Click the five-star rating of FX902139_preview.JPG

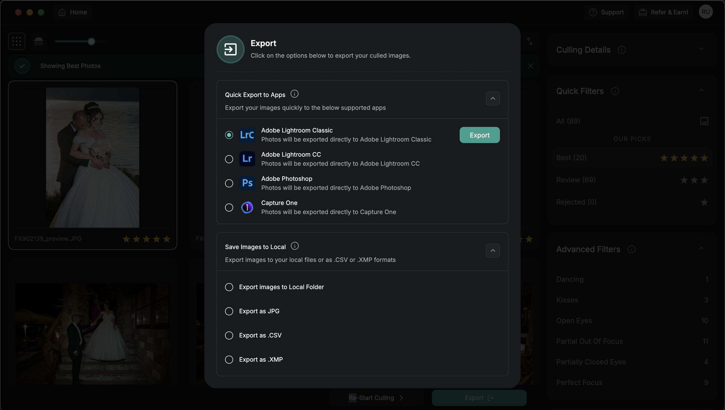[x=146, y=239]
